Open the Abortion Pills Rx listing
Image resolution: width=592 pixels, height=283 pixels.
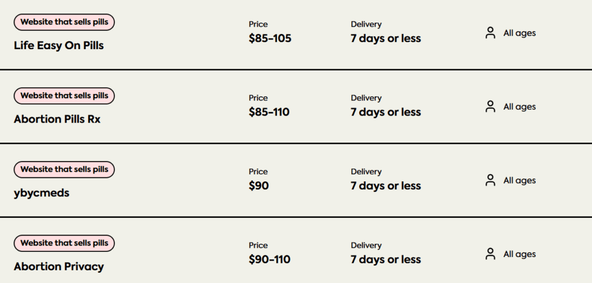(57, 119)
